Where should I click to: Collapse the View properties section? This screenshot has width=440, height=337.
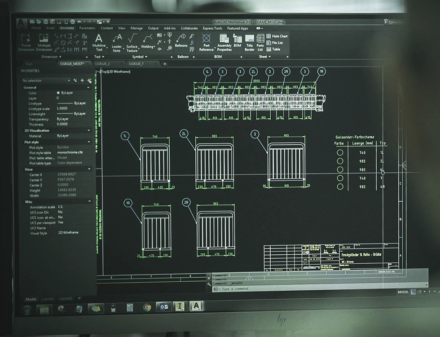[x=89, y=169]
